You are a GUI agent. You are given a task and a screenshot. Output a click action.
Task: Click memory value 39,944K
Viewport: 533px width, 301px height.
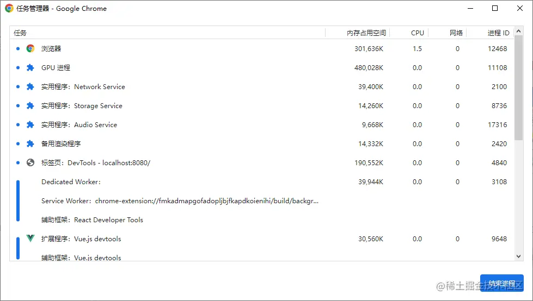click(371, 181)
